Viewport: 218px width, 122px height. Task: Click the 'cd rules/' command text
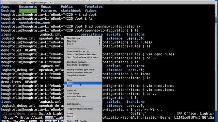coord(143,42)
